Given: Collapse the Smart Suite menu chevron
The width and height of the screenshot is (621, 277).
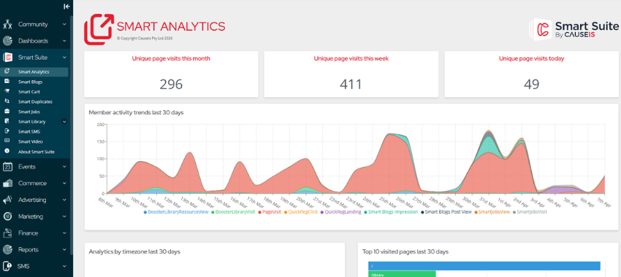Looking at the screenshot, I should (x=64, y=58).
